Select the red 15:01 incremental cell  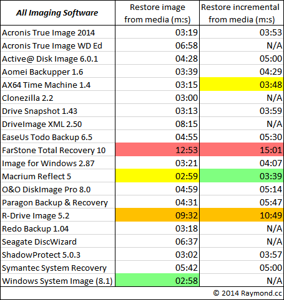point(242,150)
